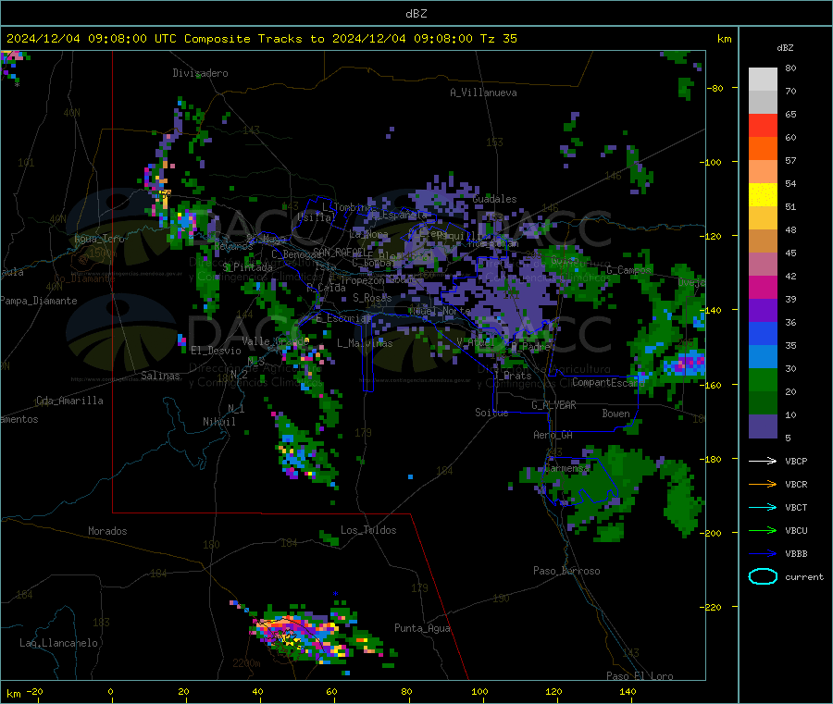Click the Bowen map label
The height and width of the screenshot is (704, 833).
pos(616,414)
